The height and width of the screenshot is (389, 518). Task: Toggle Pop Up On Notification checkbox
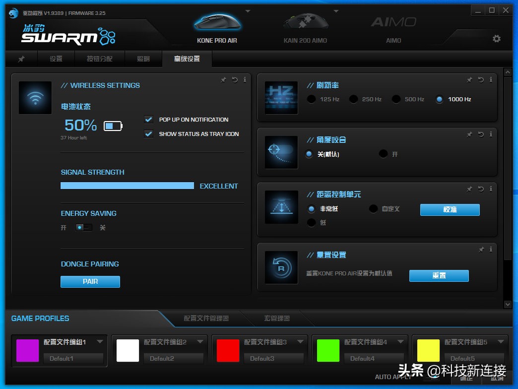coord(149,119)
